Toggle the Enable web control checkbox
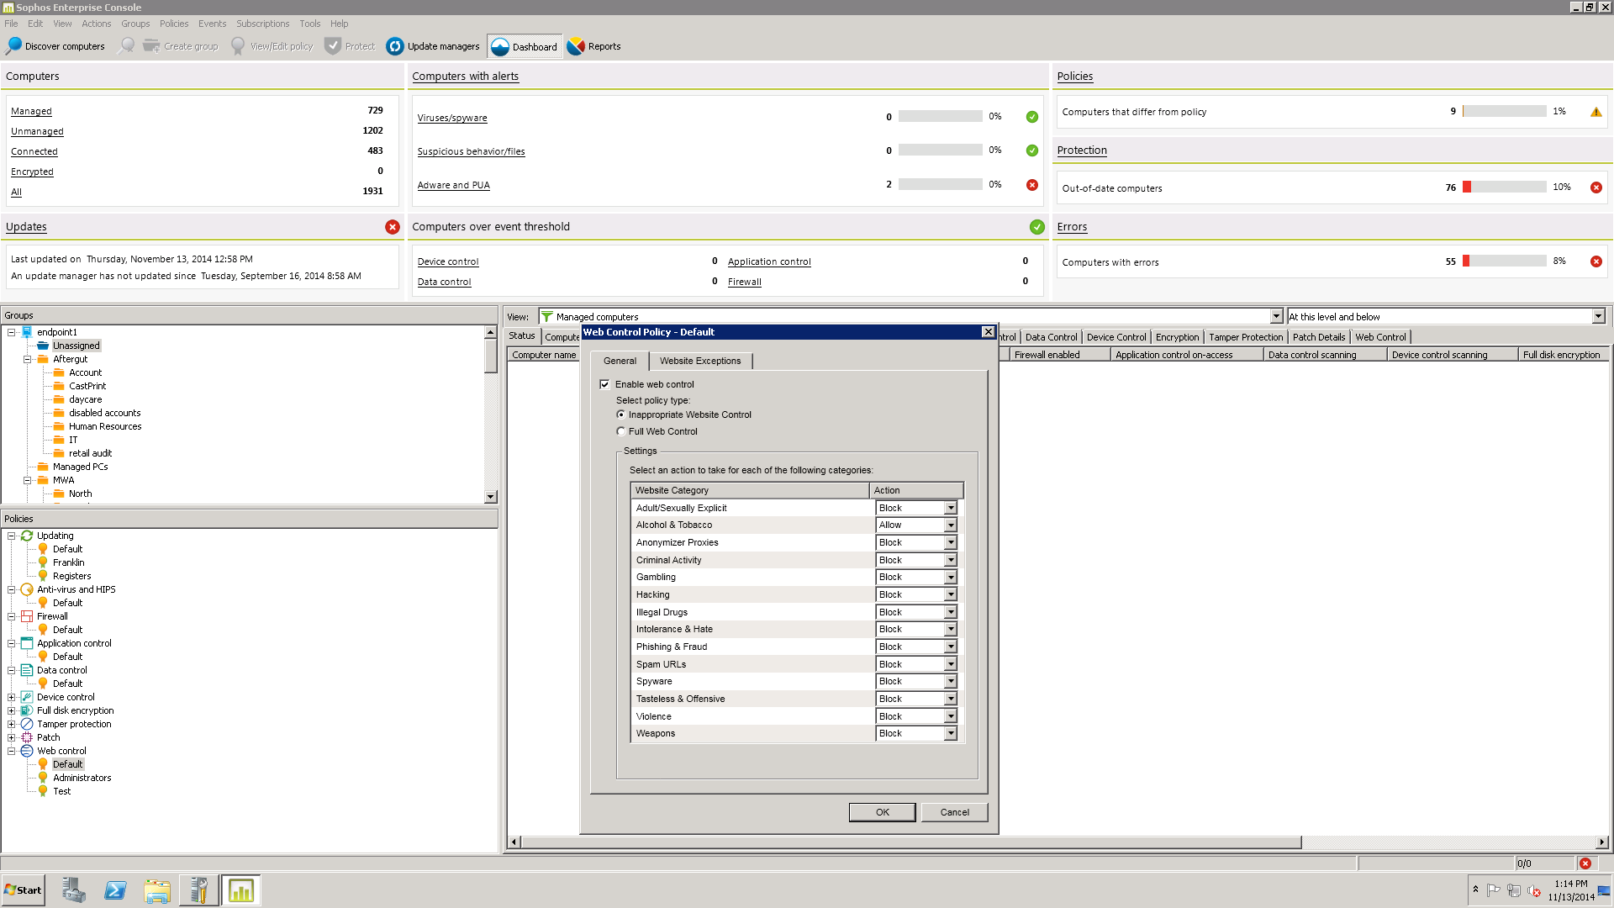The height and width of the screenshot is (908, 1614). (604, 384)
